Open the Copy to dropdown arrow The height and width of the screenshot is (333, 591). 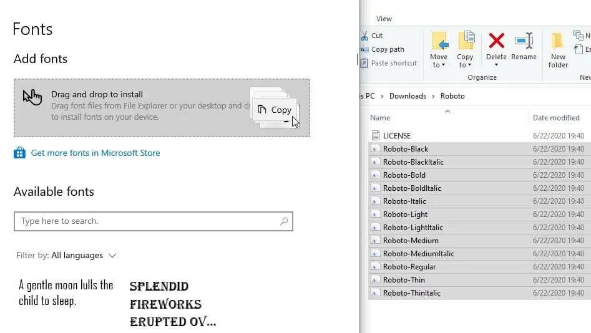[x=470, y=65]
